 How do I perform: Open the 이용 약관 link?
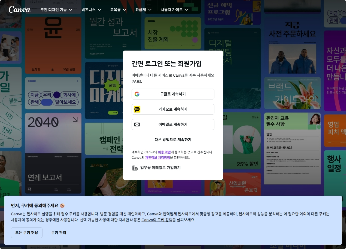(164, 152)
